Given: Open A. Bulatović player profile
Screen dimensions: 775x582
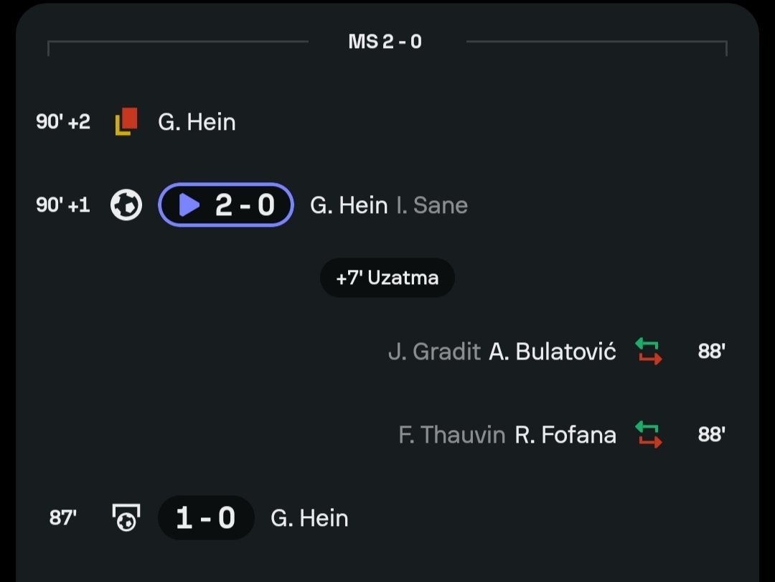Looking at the screenshot, I should click(553, 352).
